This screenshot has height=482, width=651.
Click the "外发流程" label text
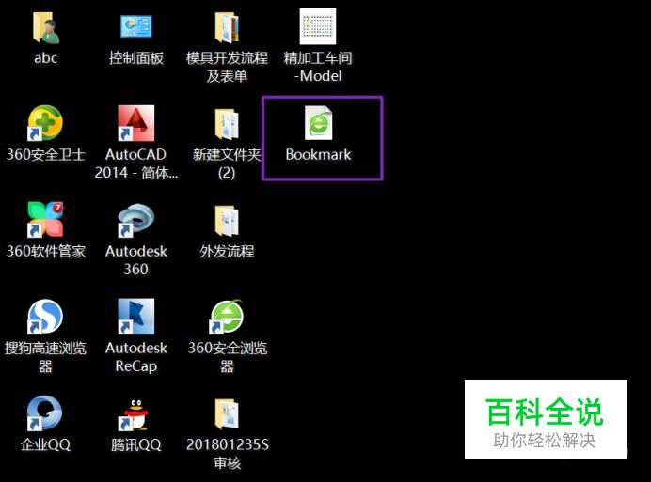(x=227, y=252)
